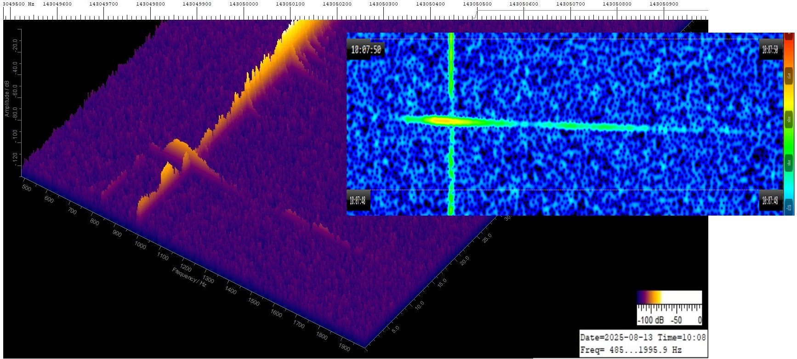Click the "Amplitude / dB" axis title
The height and width of the screenshot is (359, 797).
pos(7,98)
